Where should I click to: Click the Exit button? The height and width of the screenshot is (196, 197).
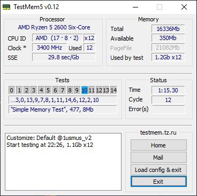pos(158,182)
